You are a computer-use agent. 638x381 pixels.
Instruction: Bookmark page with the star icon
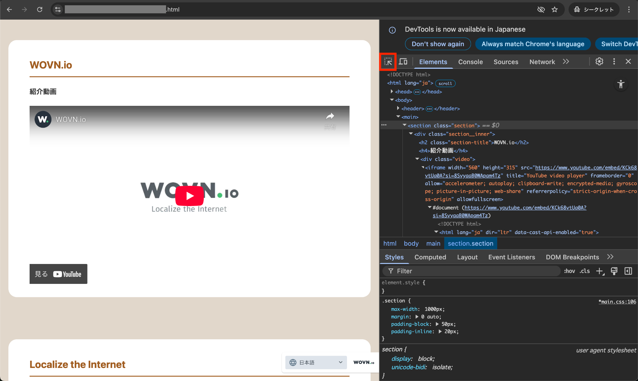(555, 10)
